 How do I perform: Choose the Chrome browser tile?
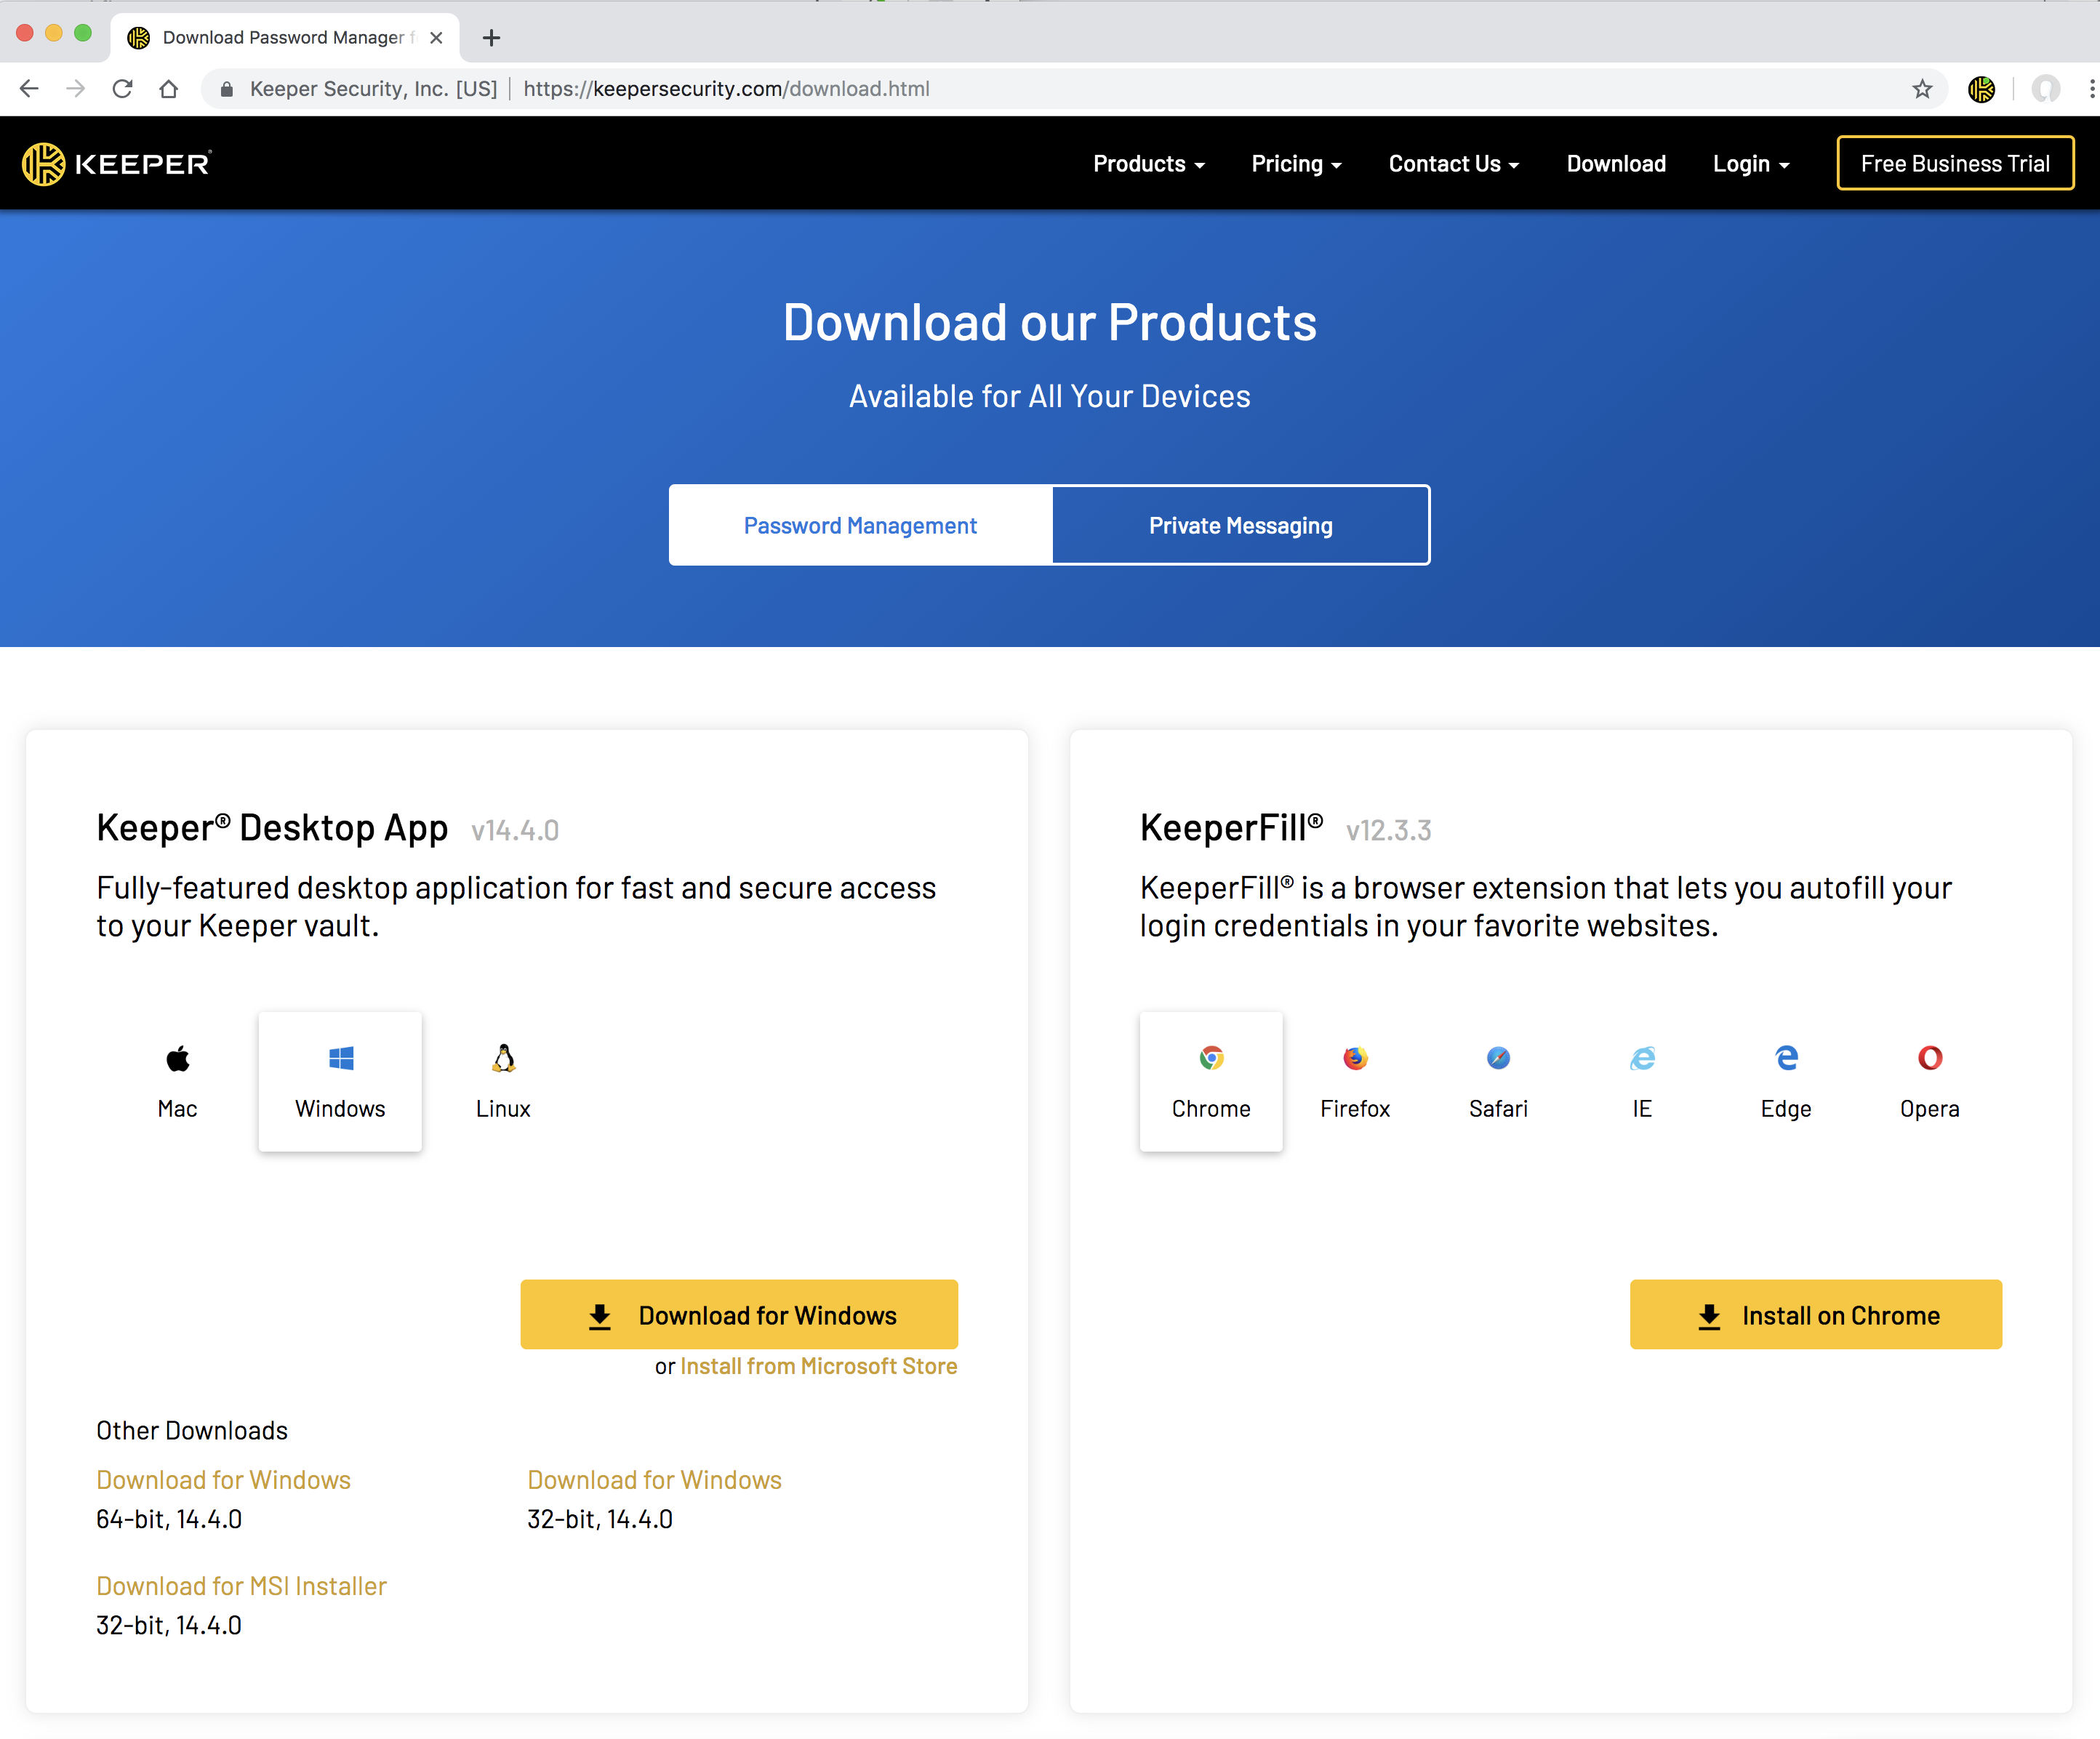click(x=1211, y=1081)
